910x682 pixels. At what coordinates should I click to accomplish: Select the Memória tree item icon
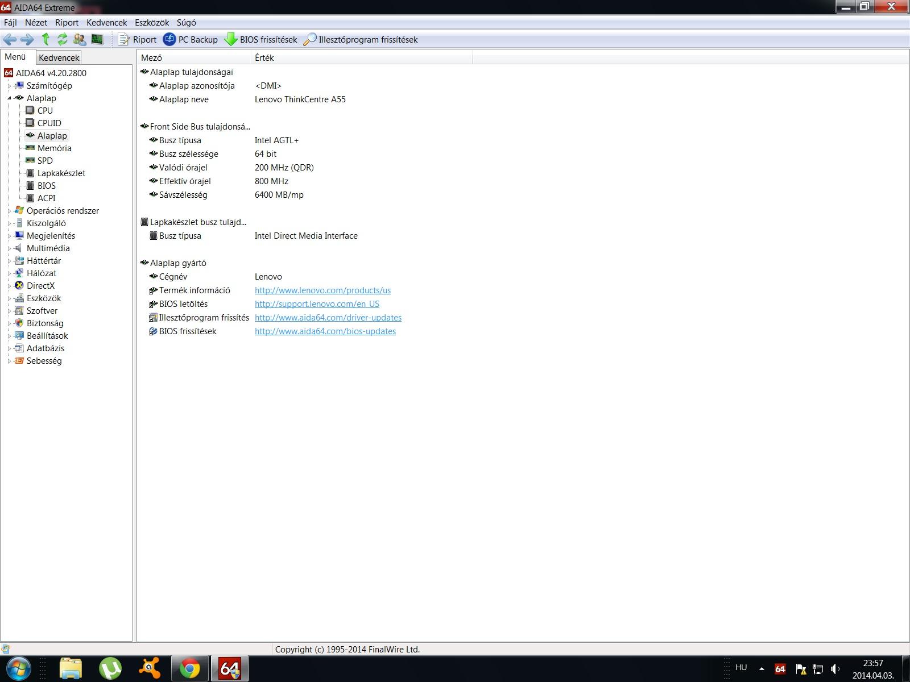(x=30, y=148)
